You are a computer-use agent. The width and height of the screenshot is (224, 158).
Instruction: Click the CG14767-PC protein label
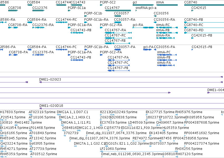pyautogui.click(x=118, y=63)
